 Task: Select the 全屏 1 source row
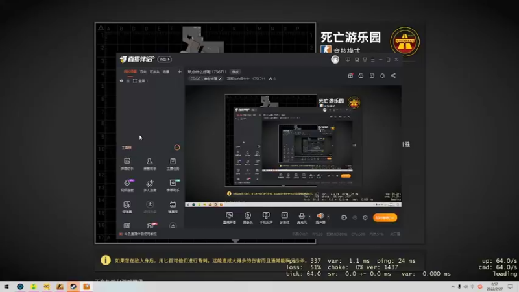pyautogui.click(x=151, y=80)
